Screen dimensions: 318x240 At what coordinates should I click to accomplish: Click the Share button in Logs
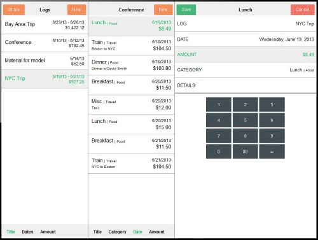tap(14, 10)
